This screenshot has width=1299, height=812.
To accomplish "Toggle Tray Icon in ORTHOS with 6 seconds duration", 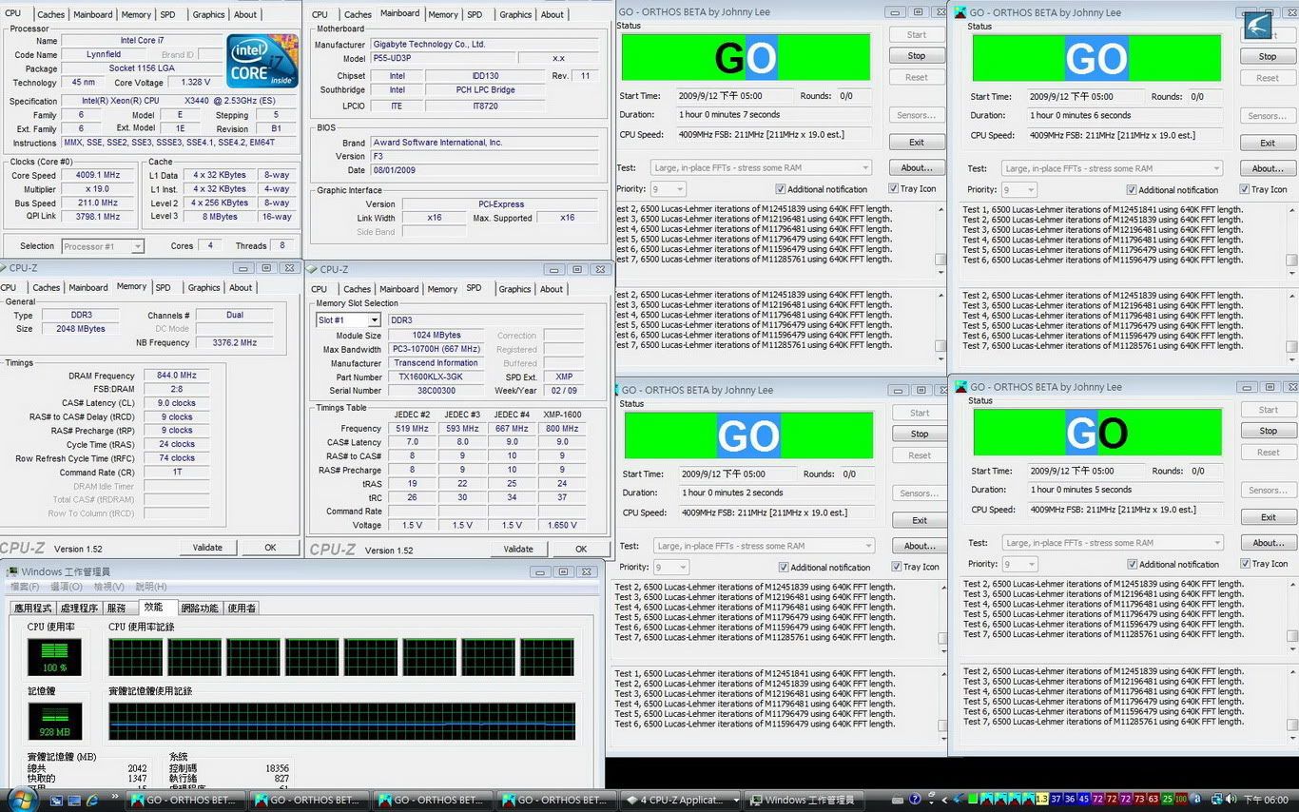I will 1245,189.
